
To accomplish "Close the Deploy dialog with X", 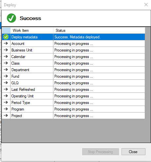I will click(x=146, y=5).
